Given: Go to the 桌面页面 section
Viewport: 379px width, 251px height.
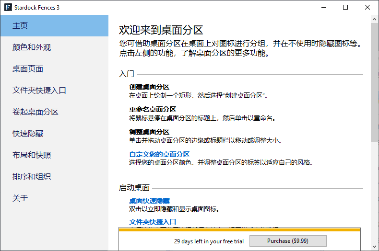Looking at the screenshot, I should (54, 69).
